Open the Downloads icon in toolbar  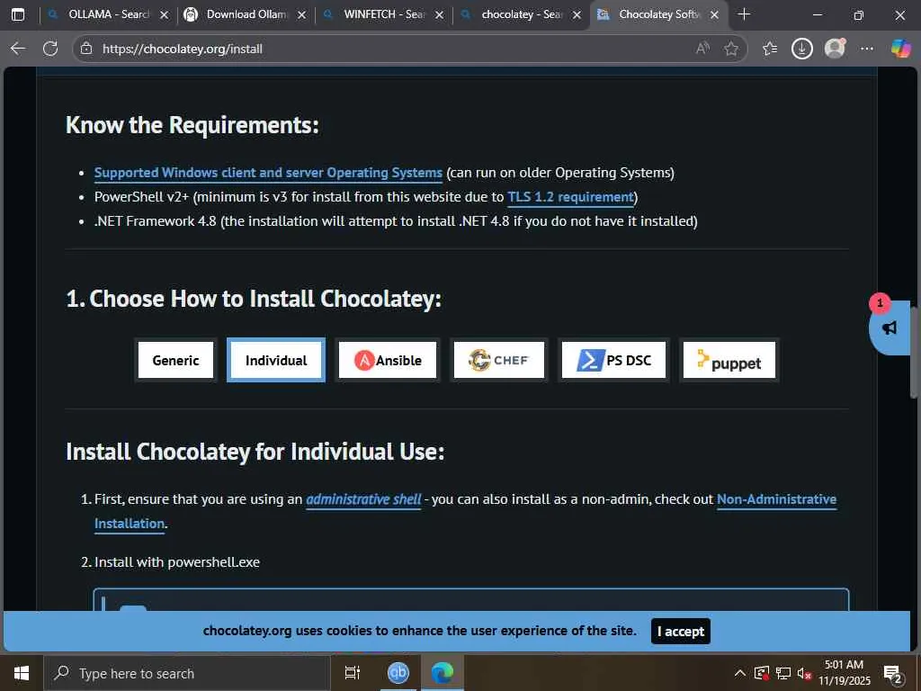coord(801,49)
